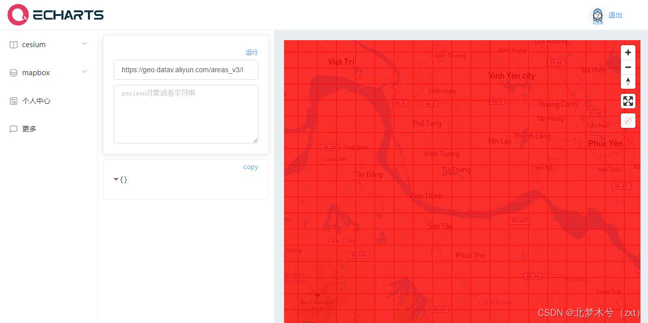The image size is (648, 323).
Task: Expand the mapbox sidebar section
Action: 84,72
